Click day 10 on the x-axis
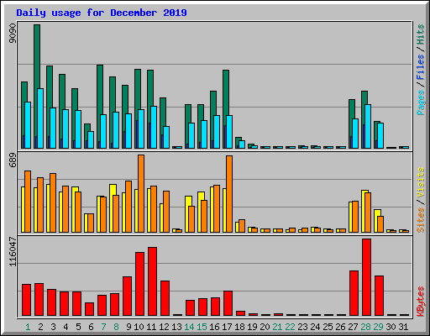 139,327
